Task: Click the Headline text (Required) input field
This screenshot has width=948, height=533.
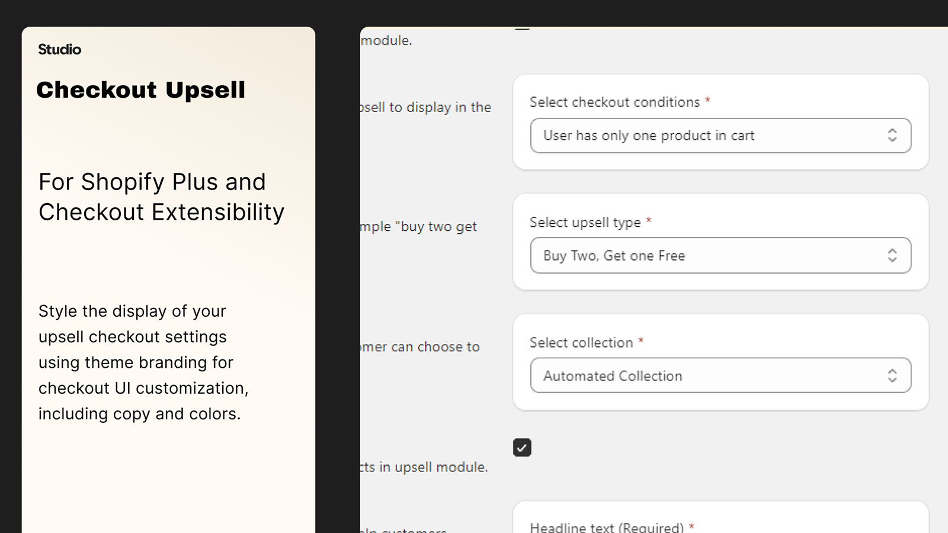Action: (720, 526)
